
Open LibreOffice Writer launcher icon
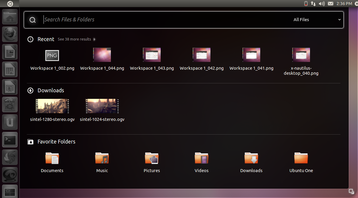pos(10,52)
